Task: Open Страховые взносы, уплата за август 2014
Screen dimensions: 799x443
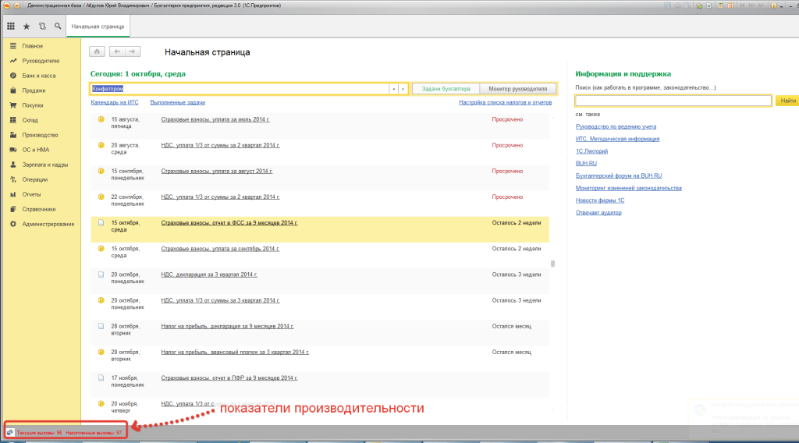Action: (217, 171)
